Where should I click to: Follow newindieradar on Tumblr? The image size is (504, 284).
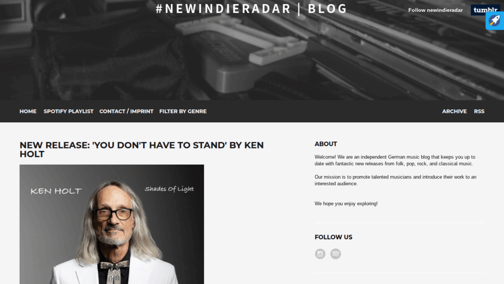click(x=435, y=10)
